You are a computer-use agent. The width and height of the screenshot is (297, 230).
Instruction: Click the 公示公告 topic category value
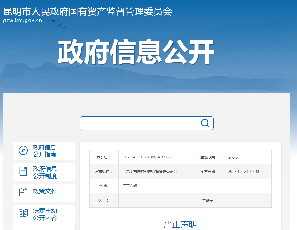point(235,157)
